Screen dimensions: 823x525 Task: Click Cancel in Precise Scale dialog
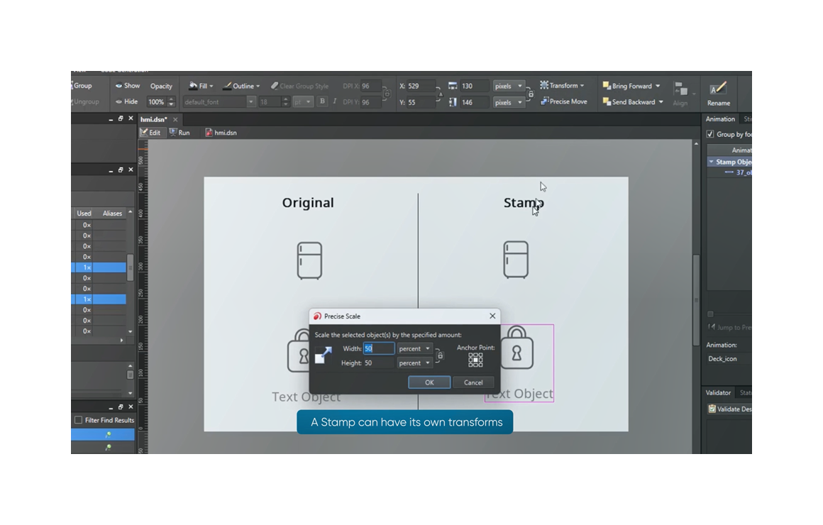click(x=473, y=382)
